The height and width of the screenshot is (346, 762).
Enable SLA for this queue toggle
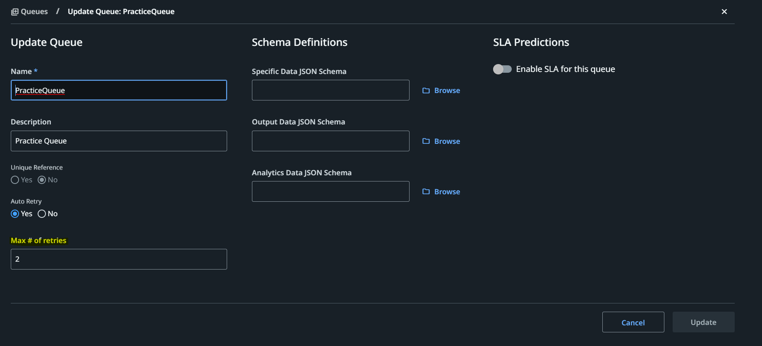pos(502,69)
